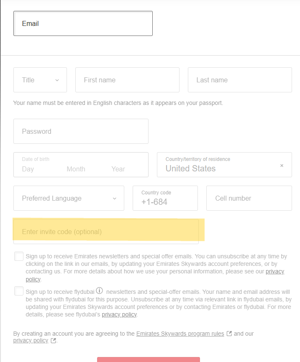The width and height of the screenshot is (300, 362).
Task: Click the Day field of date of birth
Action: [28, 169]
